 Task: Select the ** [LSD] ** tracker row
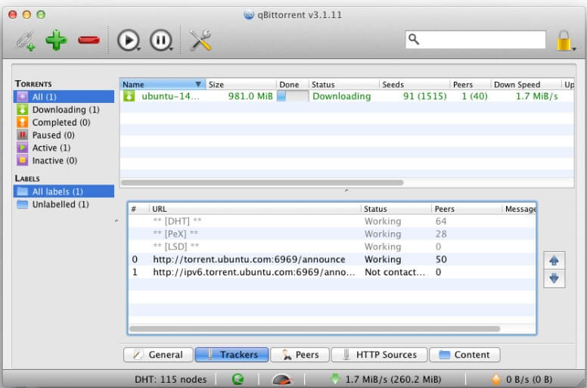point(331,247)
